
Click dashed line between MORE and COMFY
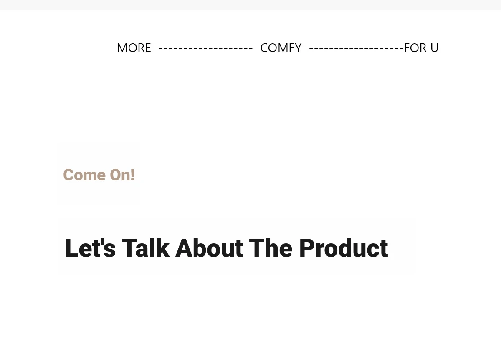205,48
